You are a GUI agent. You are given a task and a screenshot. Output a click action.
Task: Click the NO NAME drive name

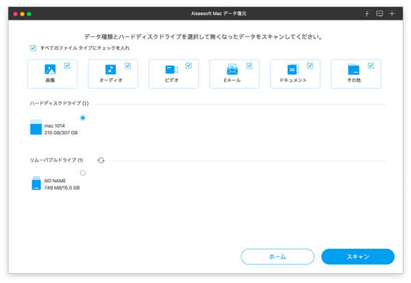(x=55, y=181)
